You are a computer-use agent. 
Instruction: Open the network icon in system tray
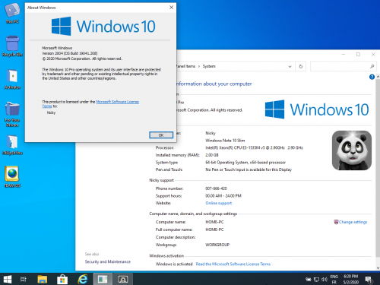pos(316,280)
